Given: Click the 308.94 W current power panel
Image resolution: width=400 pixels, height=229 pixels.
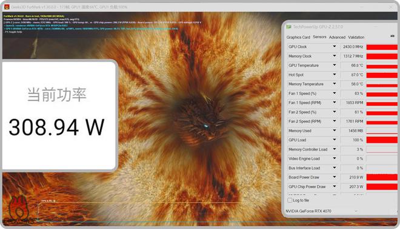Looking at the screenshot, I should [59, 115].
